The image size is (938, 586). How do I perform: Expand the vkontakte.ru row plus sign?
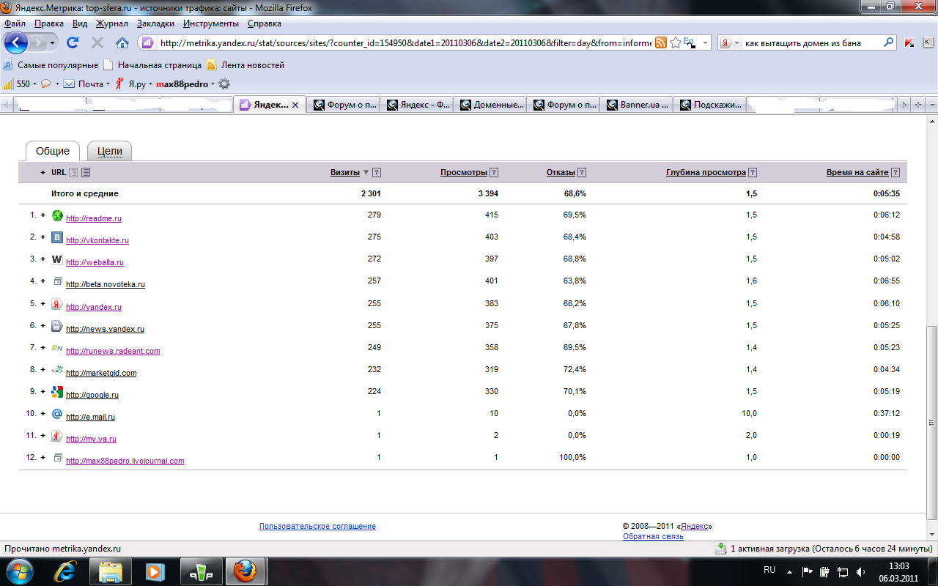pos(43,237)
